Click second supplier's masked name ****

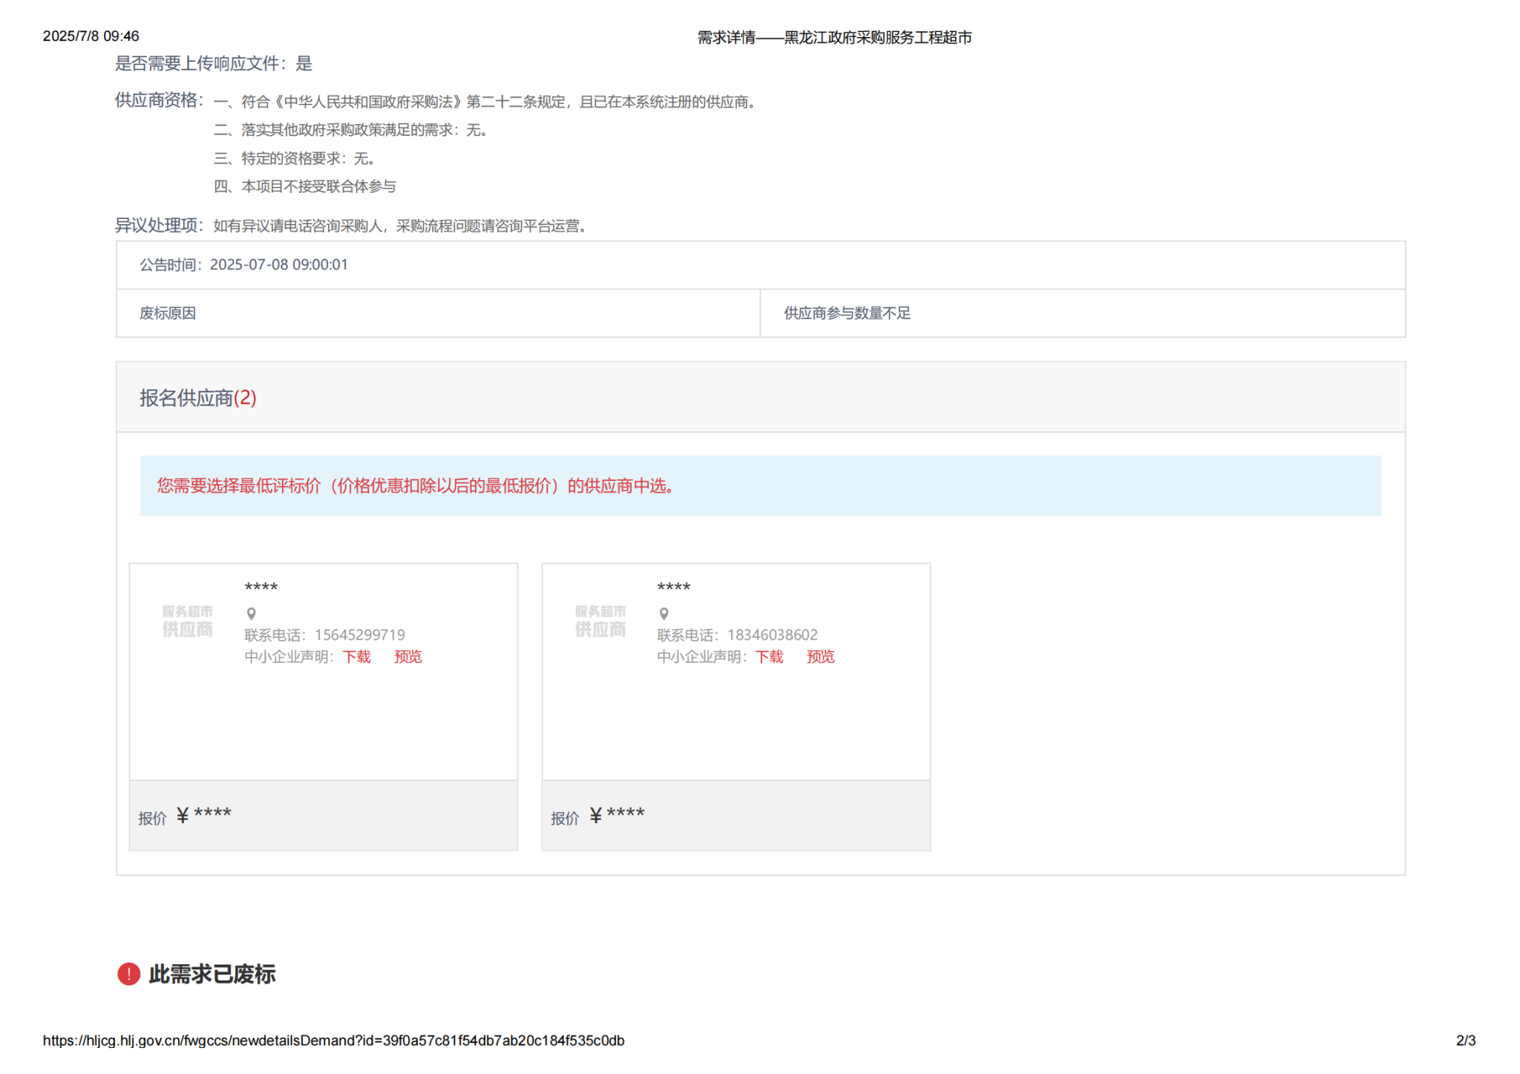click(674, 588)
